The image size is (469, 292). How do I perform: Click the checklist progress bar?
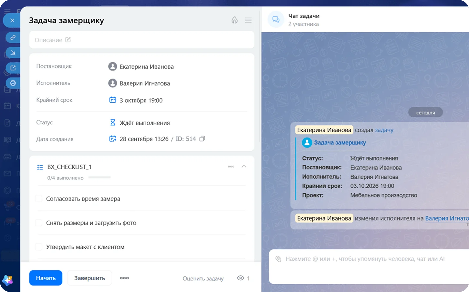(100, 178)
